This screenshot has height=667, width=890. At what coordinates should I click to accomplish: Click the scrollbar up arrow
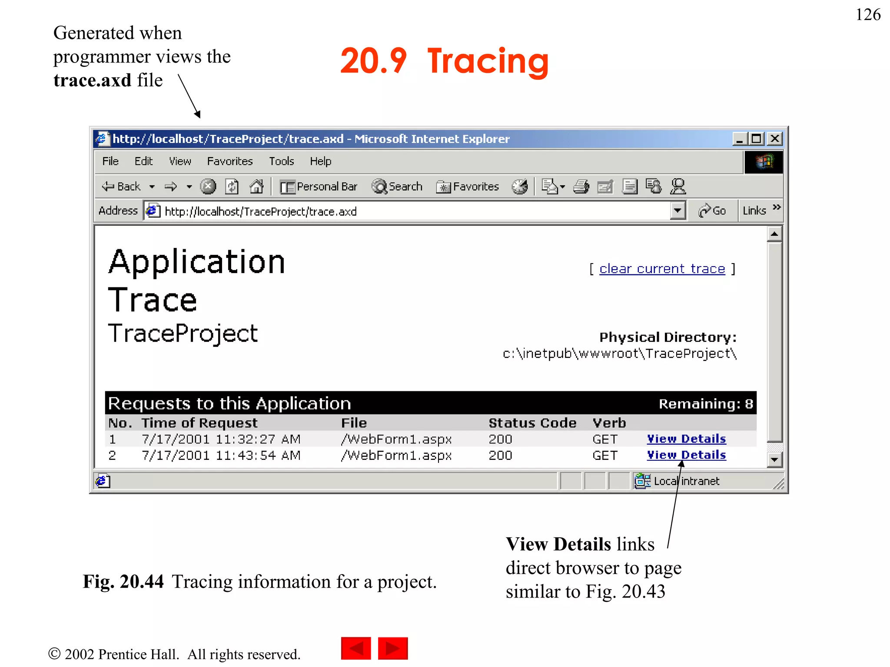tap(774, 234)
